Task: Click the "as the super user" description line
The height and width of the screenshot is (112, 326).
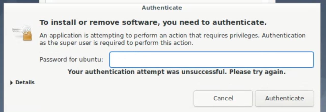Action: (x=116, y=43)
